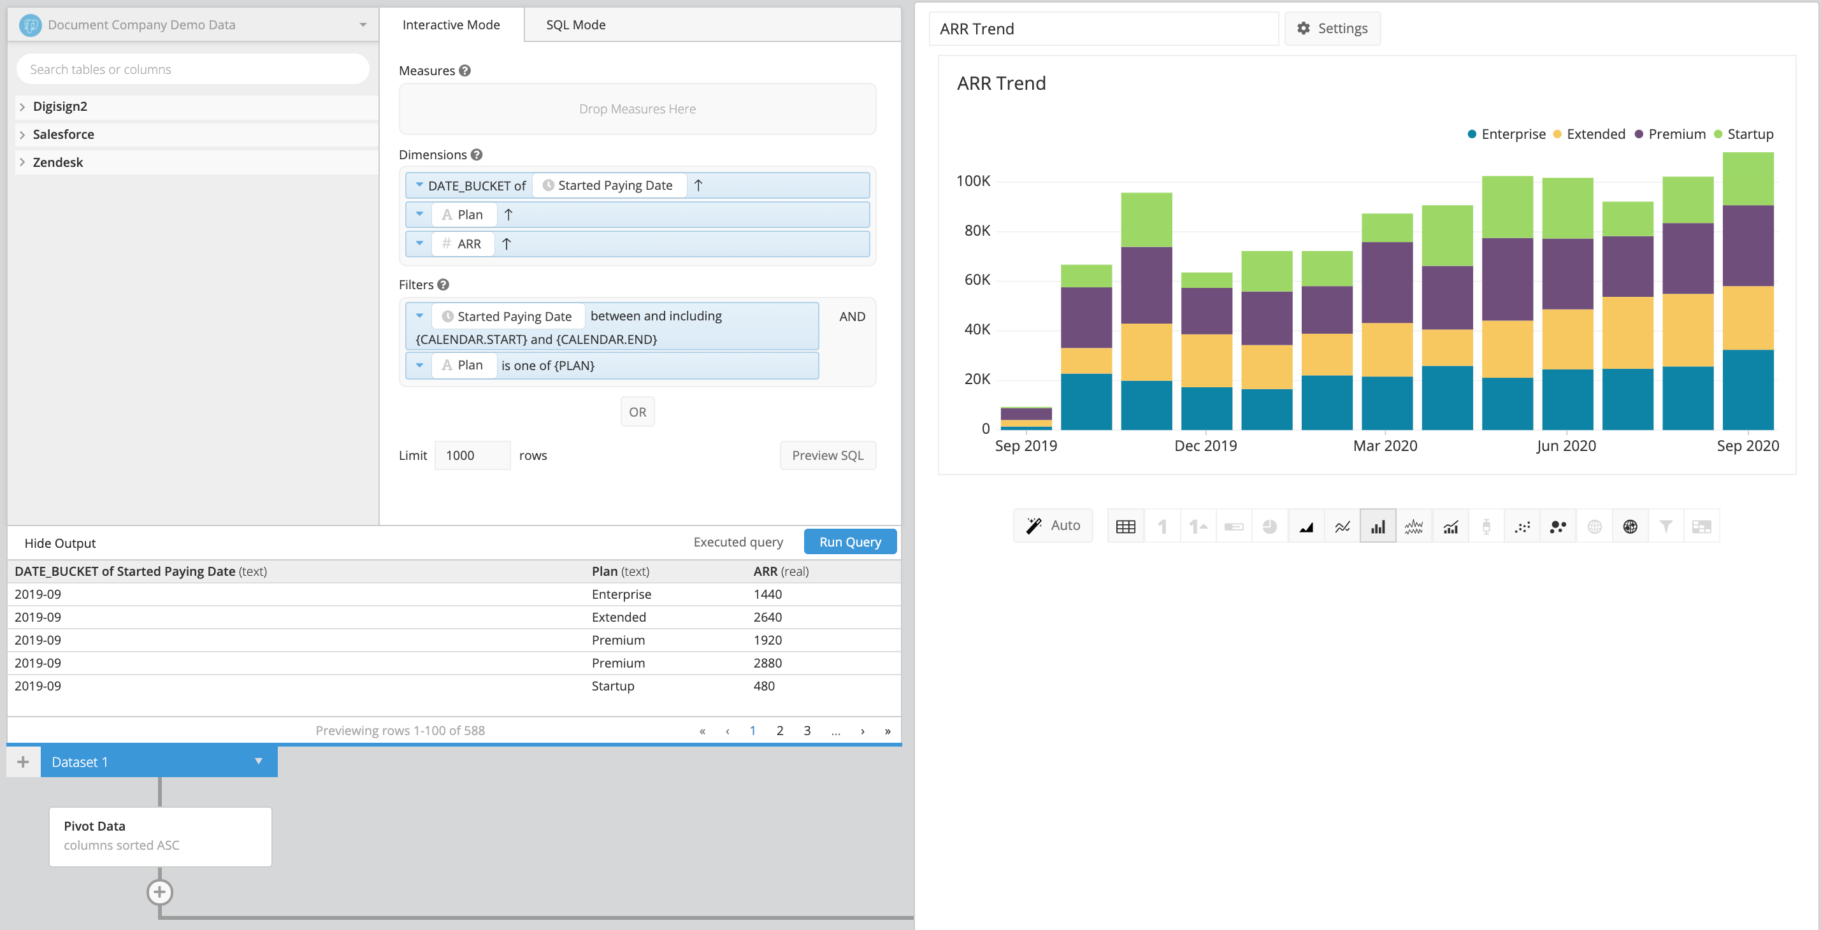Image resolution: width=1821 pixels, height=930 pixels.
Task: Choose the single value chart icon
Action: coord(1162,527)
